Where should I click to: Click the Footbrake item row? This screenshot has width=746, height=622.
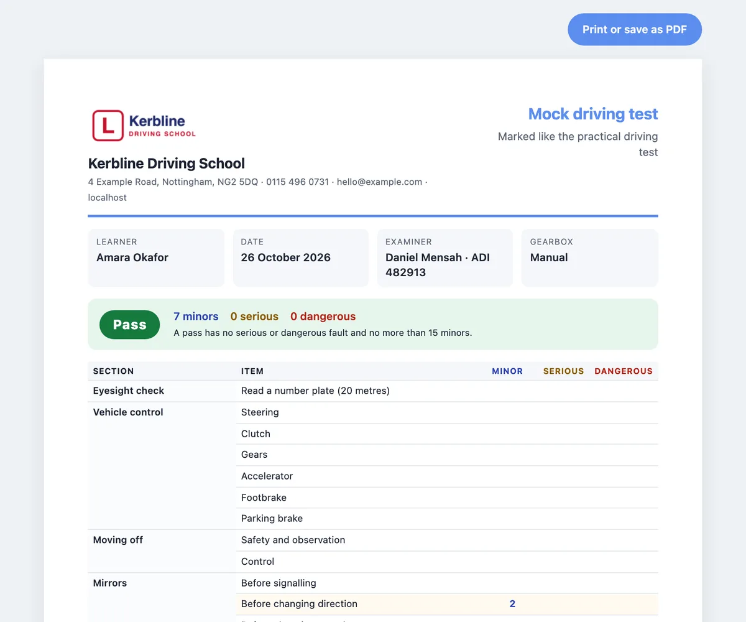tap(447, 498)
